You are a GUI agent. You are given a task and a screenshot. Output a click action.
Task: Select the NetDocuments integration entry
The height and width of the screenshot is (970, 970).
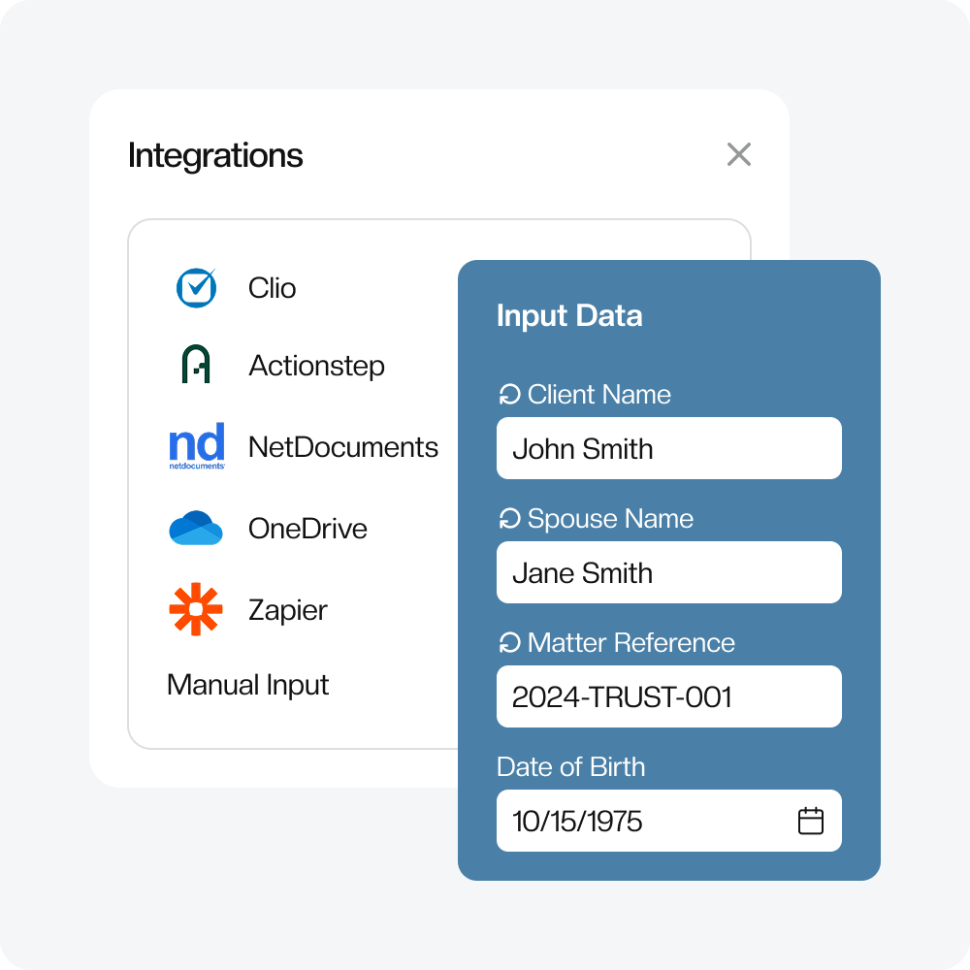[343, 445]
